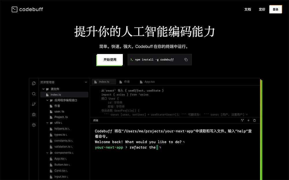The image size is (289, 180).
Task: Click the 开始使用 get started button
Action: [110, 60]
